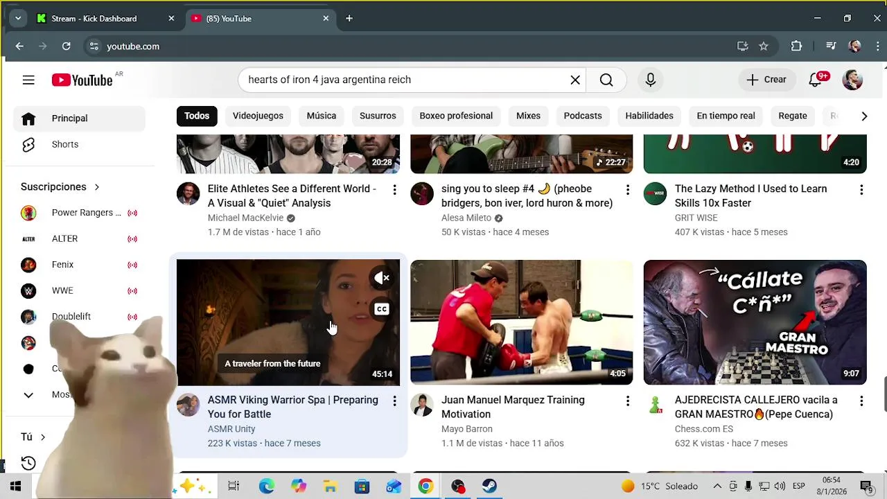The image size is (887, 499).
Task: Open the WWE subscription channel
Action: [79, 290]
